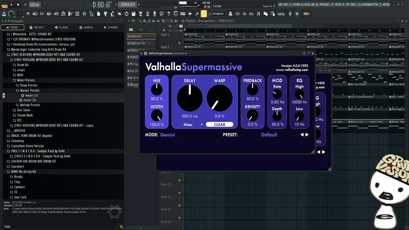Switch to the STARRED browser tab
The height and width of the screenshot is (230, 409).
click(x=111, y=27)
